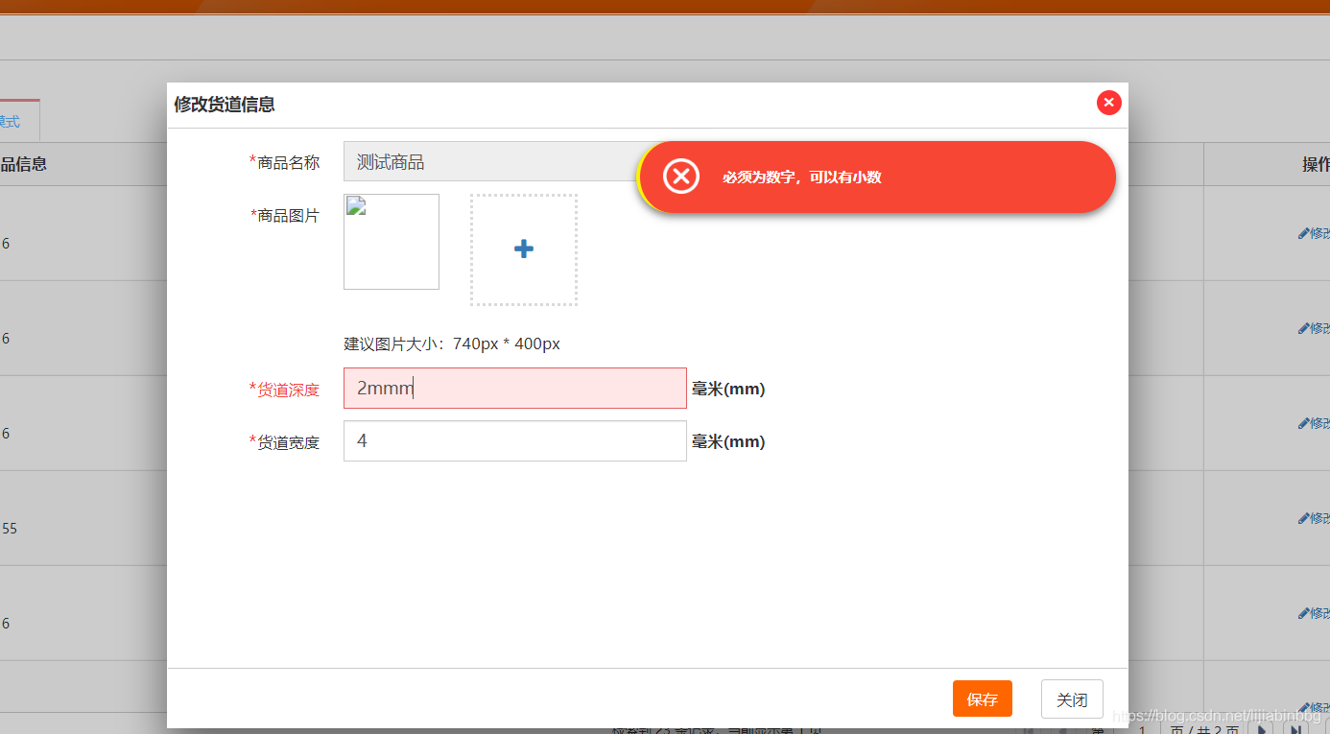Select the 货道宽度 width input field
Viewport: 1330px width, 734px height.
514,440
